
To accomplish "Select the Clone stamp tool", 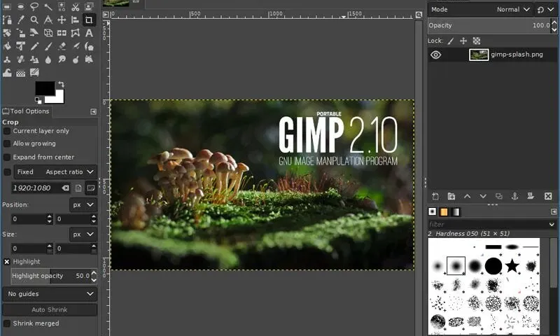I will (x=7, y=59).
